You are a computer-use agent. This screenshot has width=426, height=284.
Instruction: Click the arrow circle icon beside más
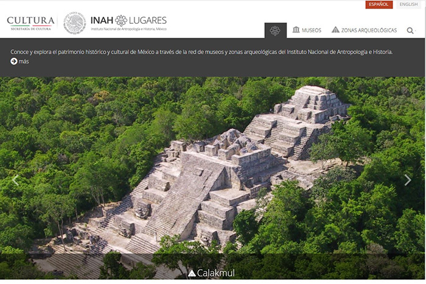click(x=14, y=62)
